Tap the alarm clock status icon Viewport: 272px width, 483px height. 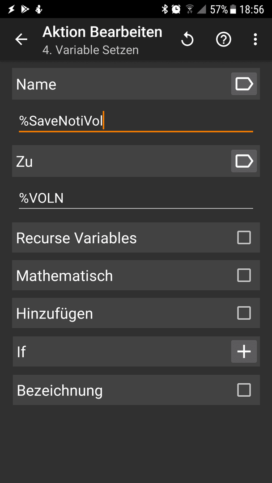click(x=176, y=9)
